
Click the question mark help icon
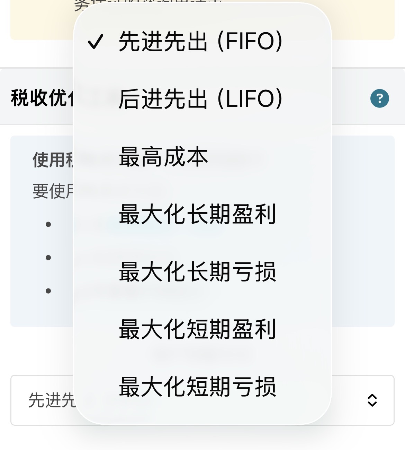click(x=379, y=98)
